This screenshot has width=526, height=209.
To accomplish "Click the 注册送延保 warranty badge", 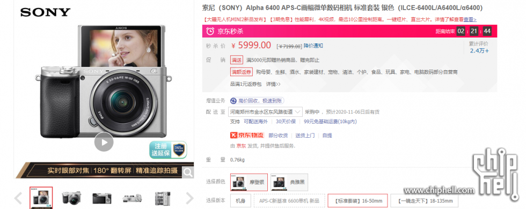I will (x=167, y=150).
